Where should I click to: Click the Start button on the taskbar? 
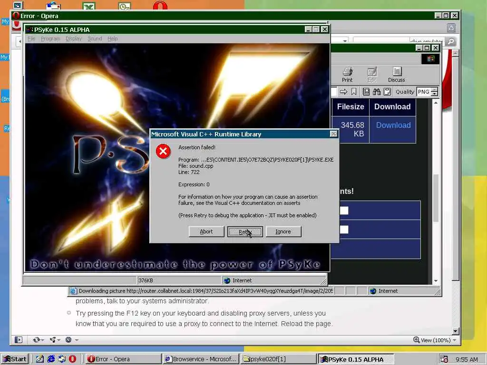pos(15,359)
